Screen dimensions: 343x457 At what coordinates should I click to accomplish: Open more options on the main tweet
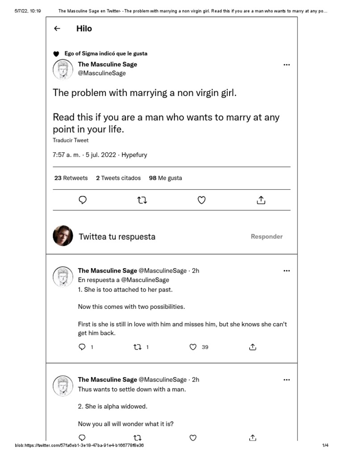tap(287, 65)
